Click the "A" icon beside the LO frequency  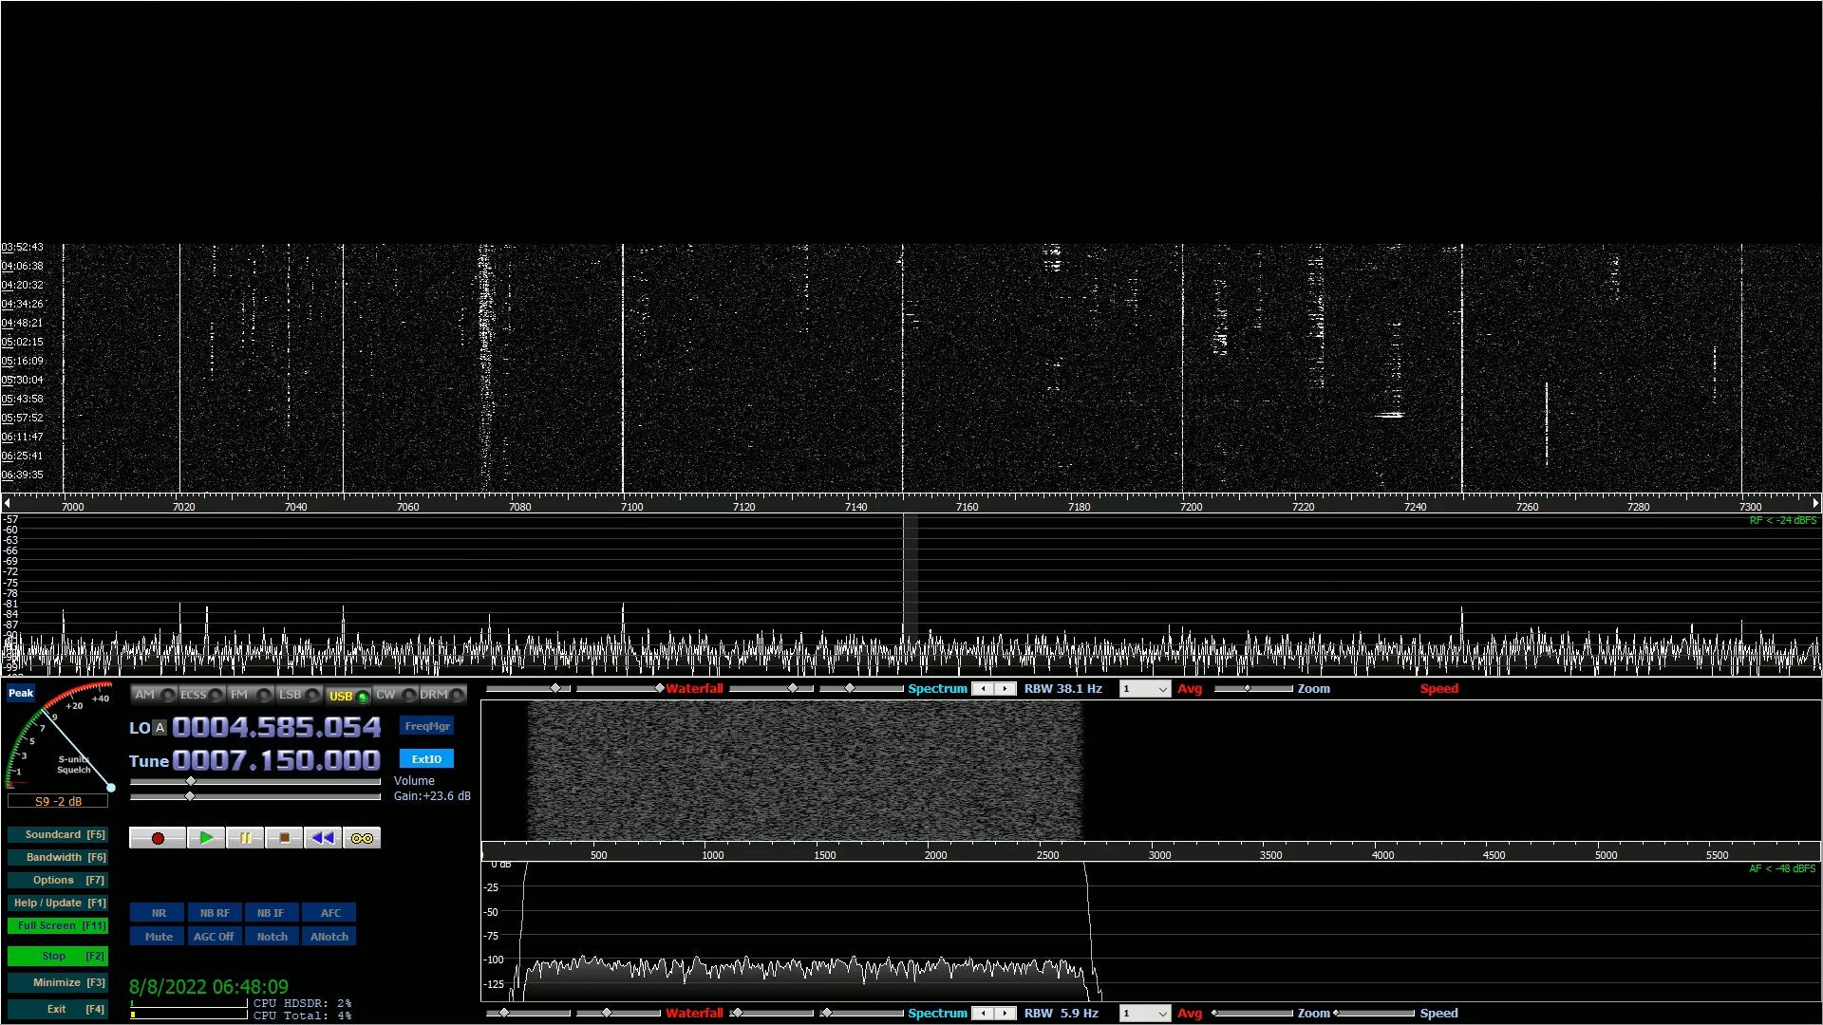(x=159, y=728)
